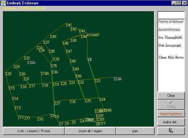Click the empty input field above the list
The image size is (188, 138).
(x=171, y=15)
